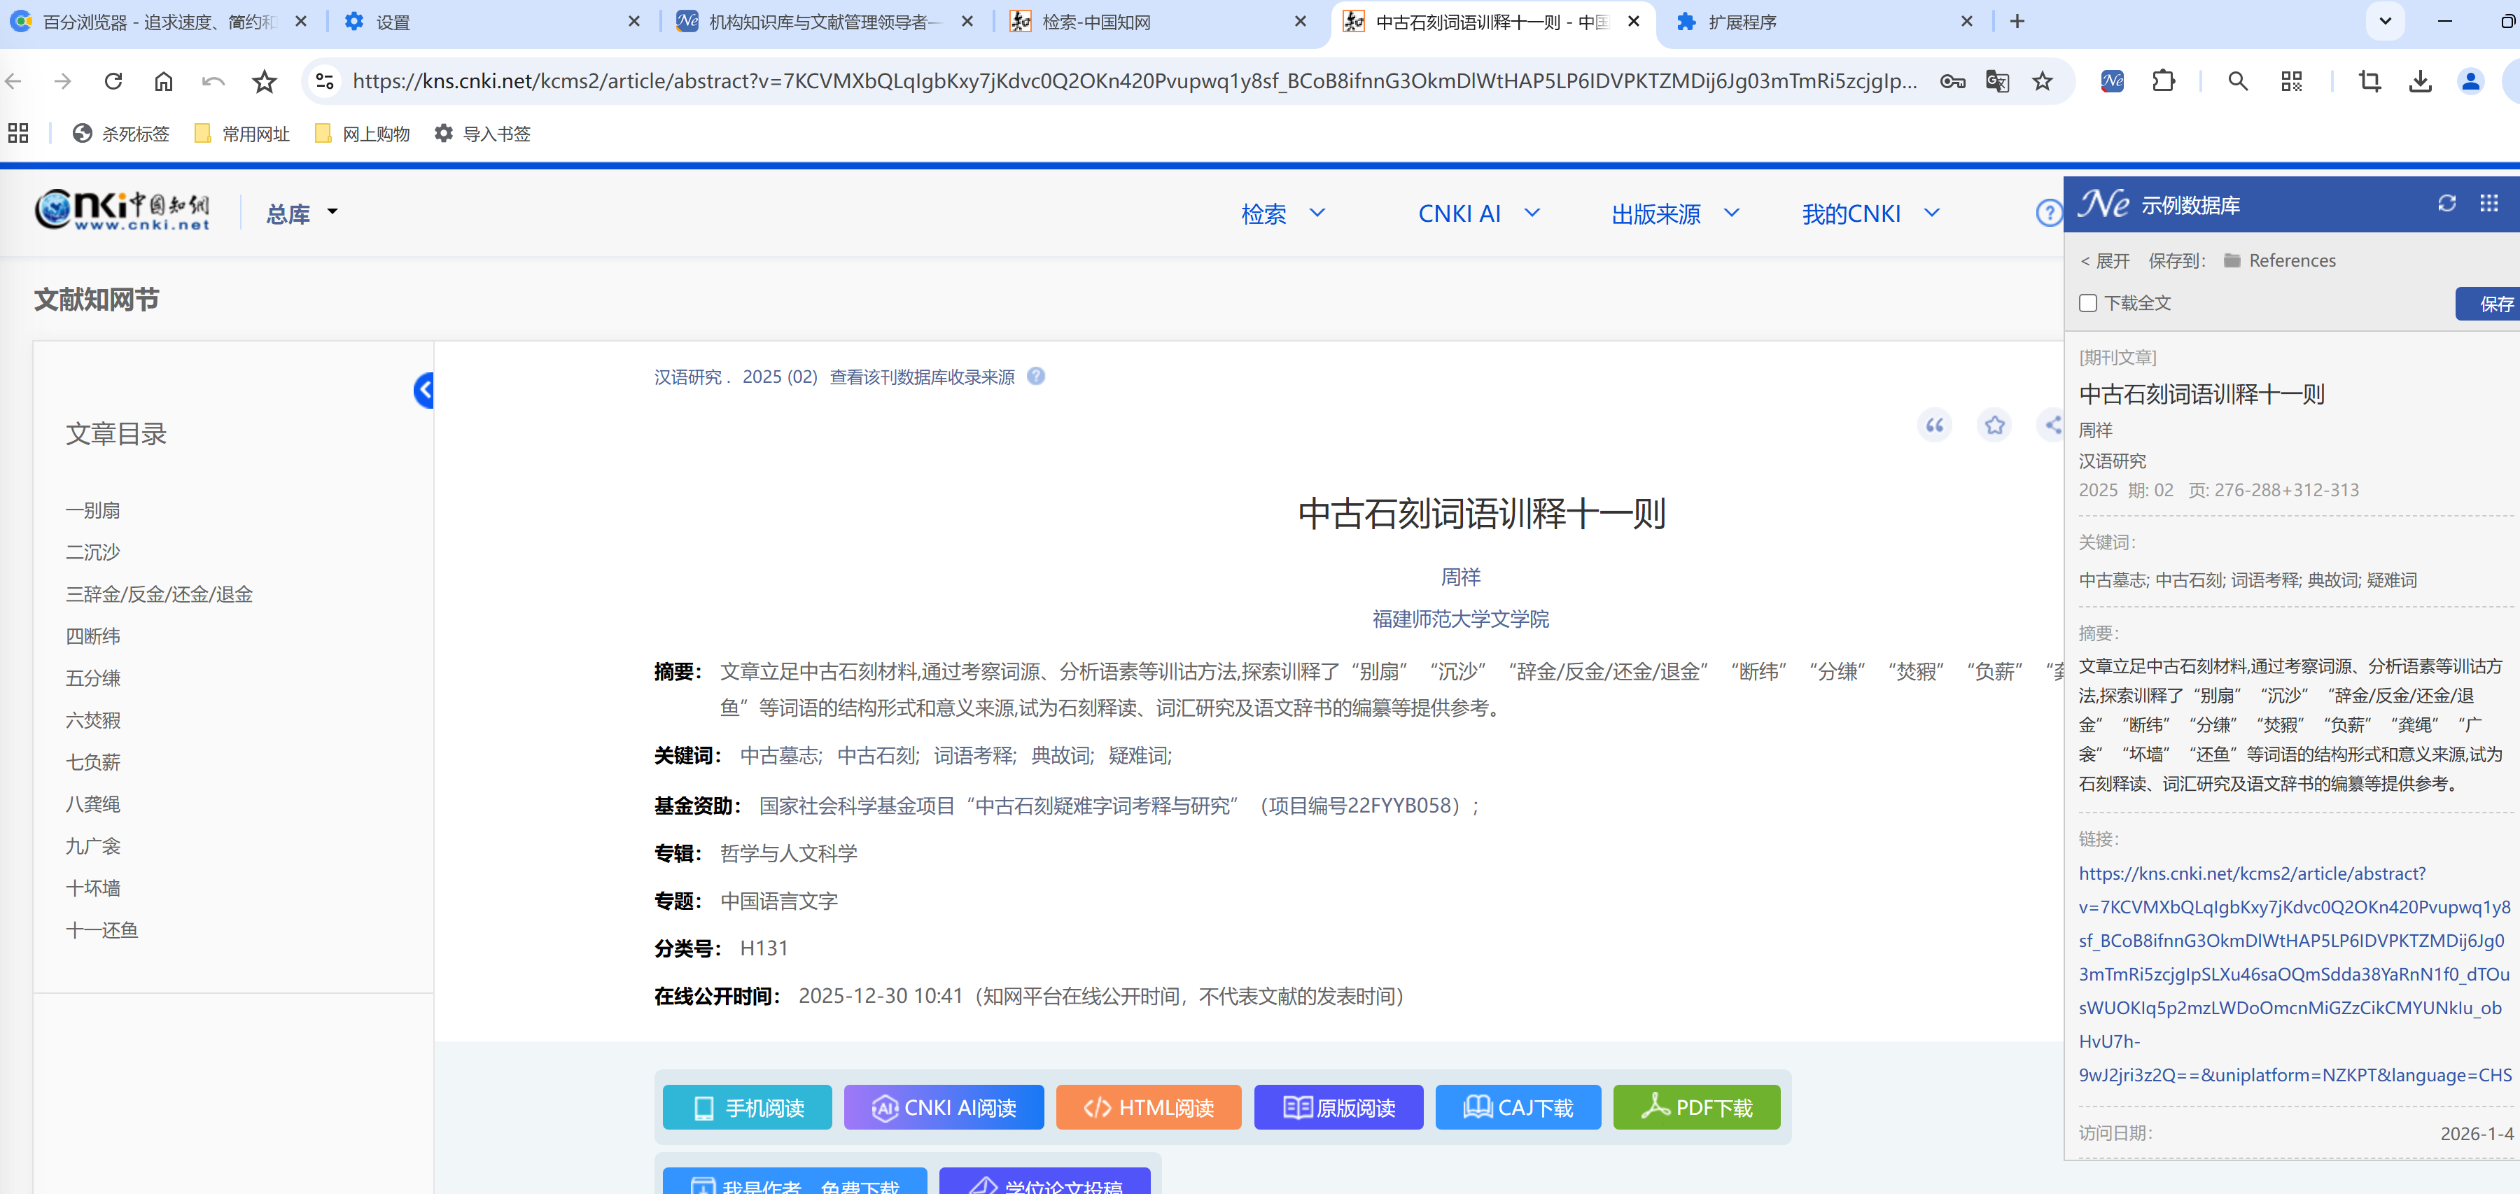Collapse the panel via the 展开 chevron
Screen dimensions: 2520x1194
[x=2104, y=260]
